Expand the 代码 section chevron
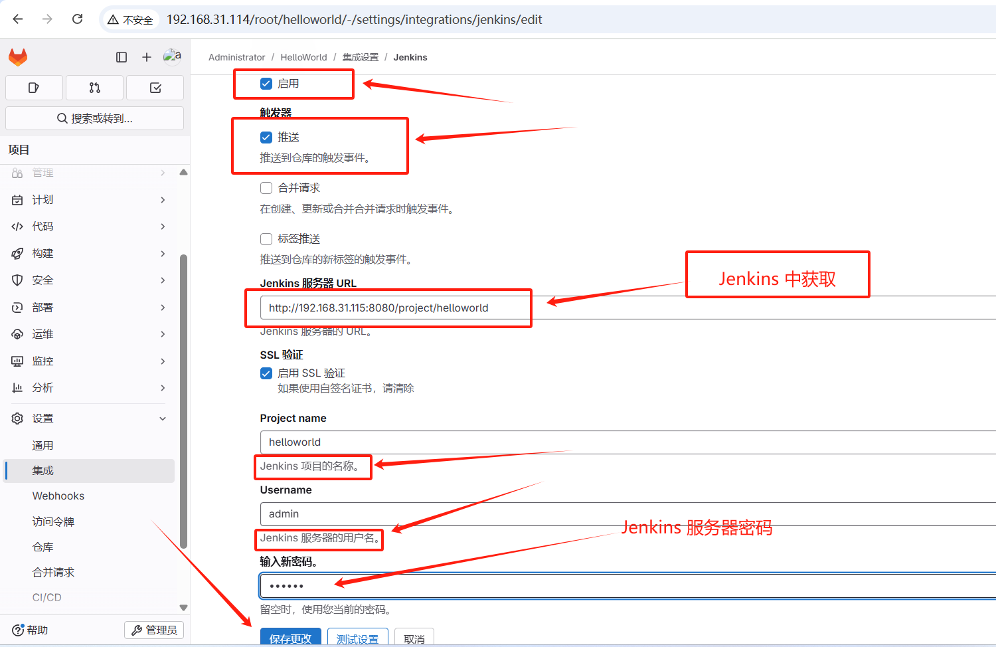 (x=163, y=227)
